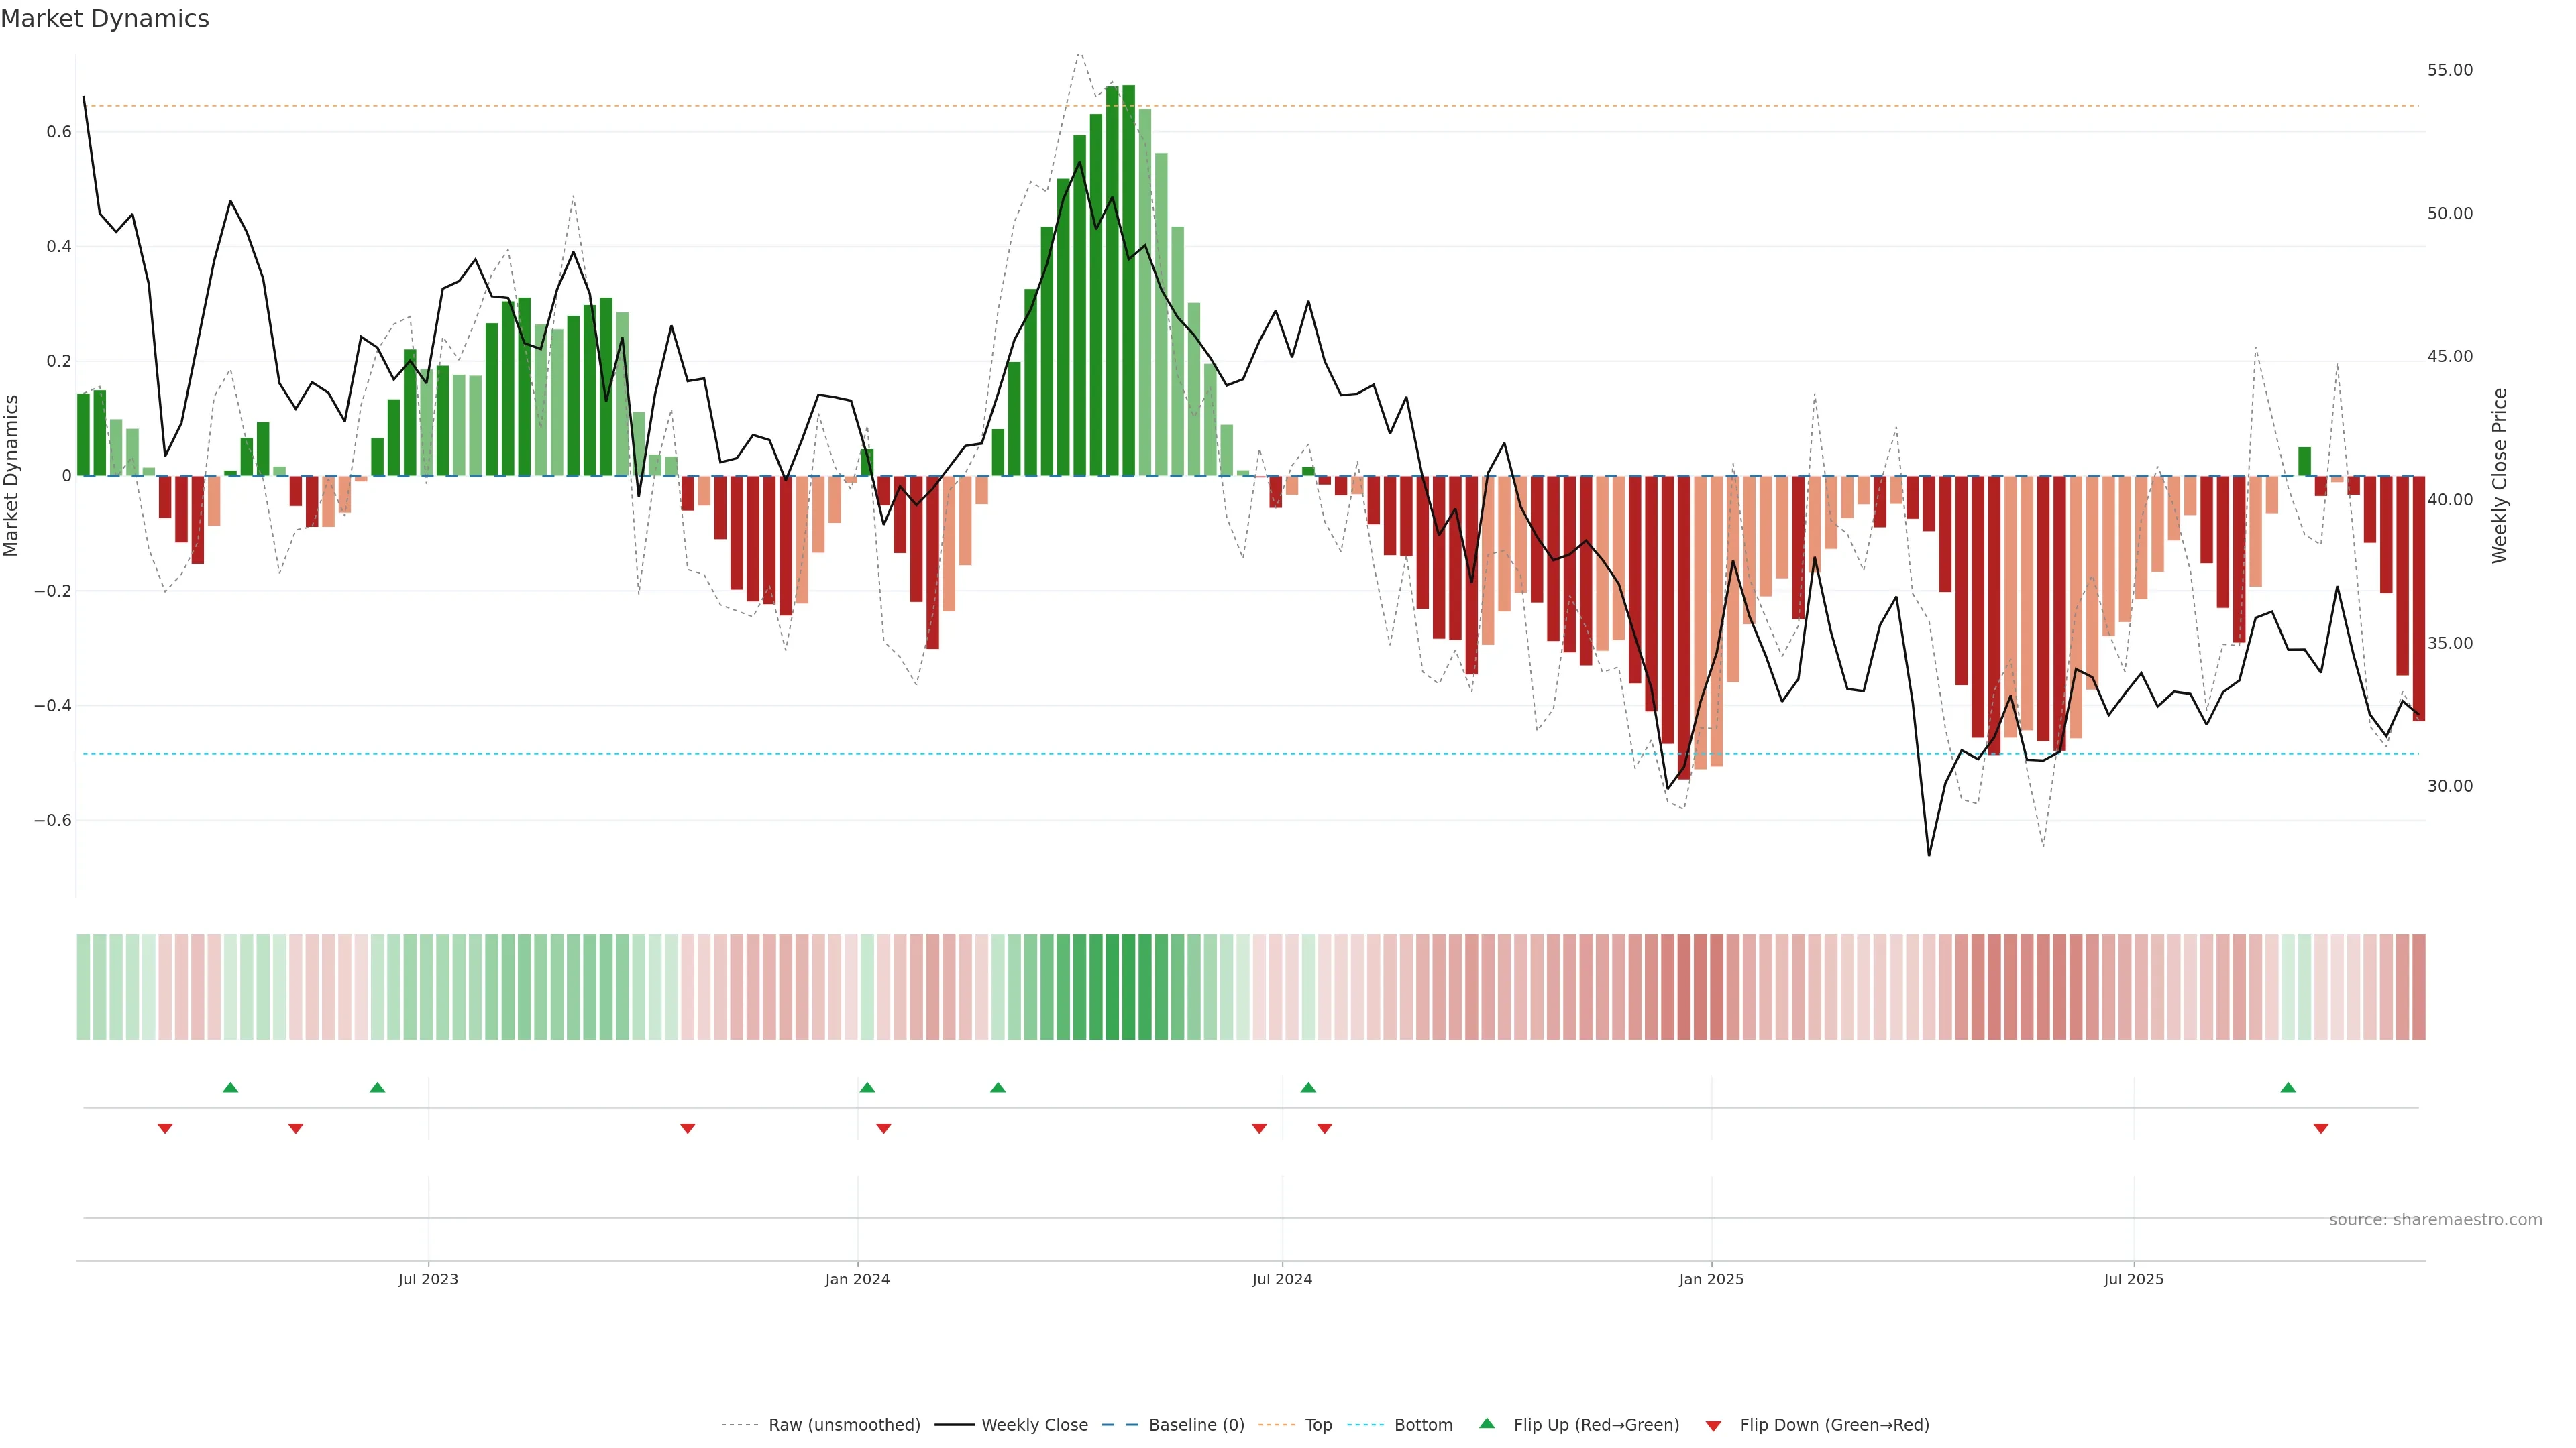Click the darkest green heatmap cell

coord(1128,987)
